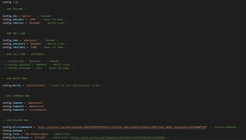Image resolution: width=246 pixels, height=140 pixels.
Task: Click the 'ACLS' commented label value
Action: pos(39,68)
